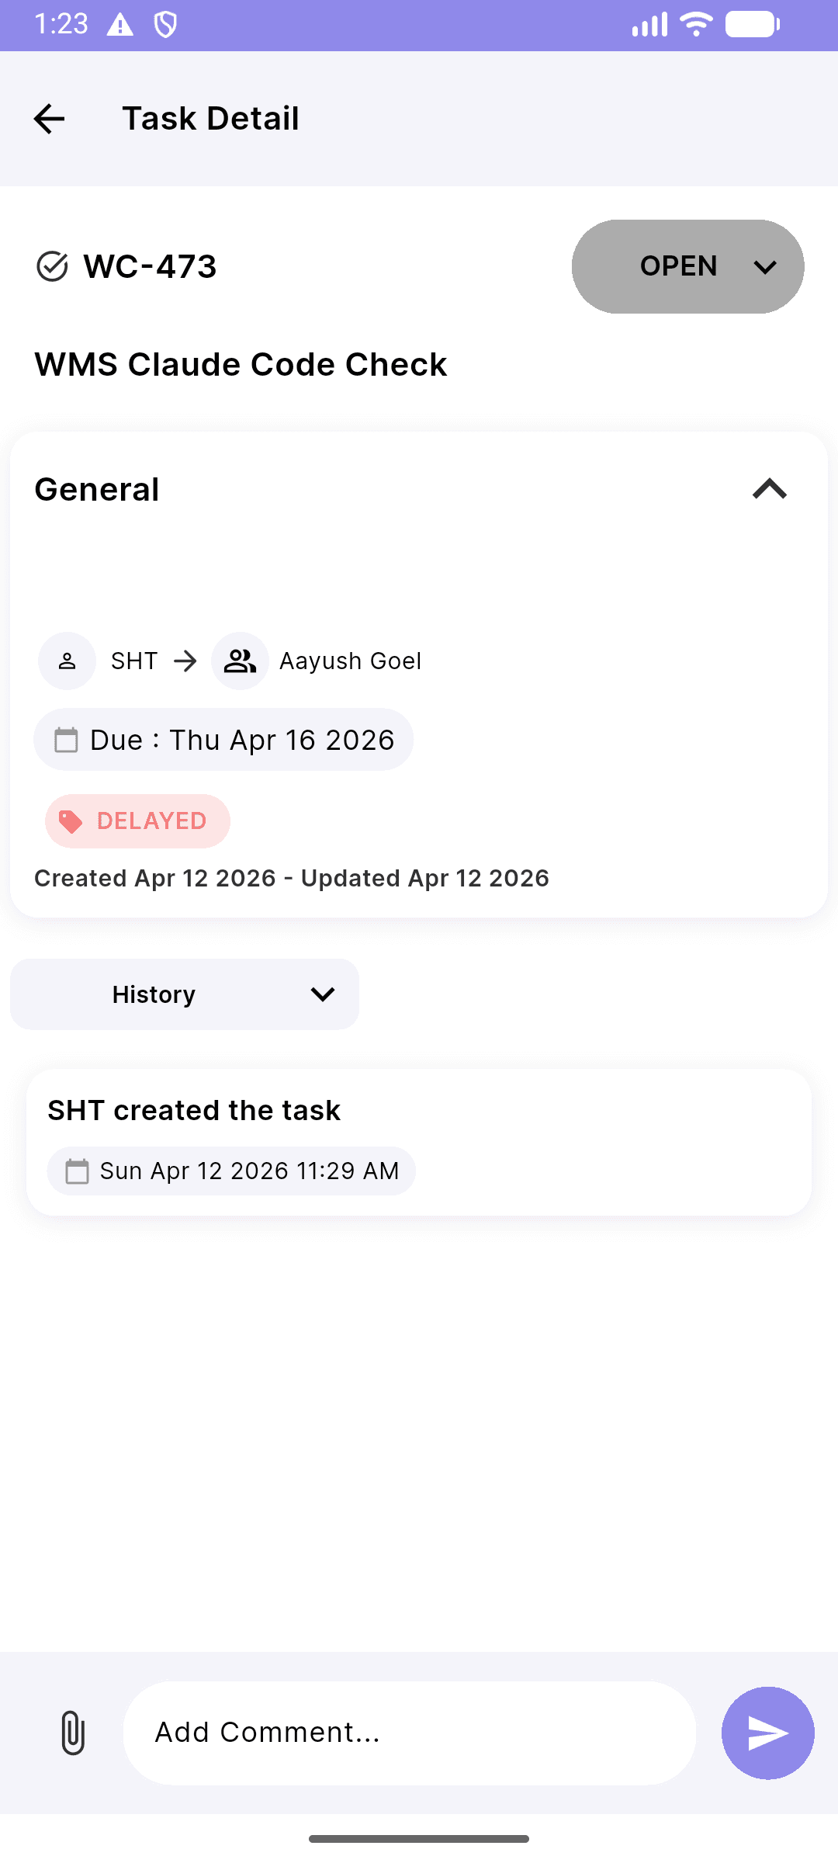Click the Wi-Fi icon in status bar
The height and width of the screenshot is (1863, 838).
coord(695,24)
